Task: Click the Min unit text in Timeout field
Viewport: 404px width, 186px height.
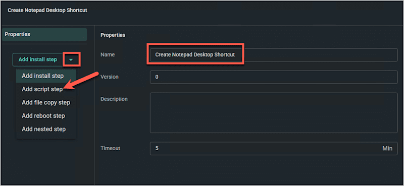Action: click(x=387, y=148)
